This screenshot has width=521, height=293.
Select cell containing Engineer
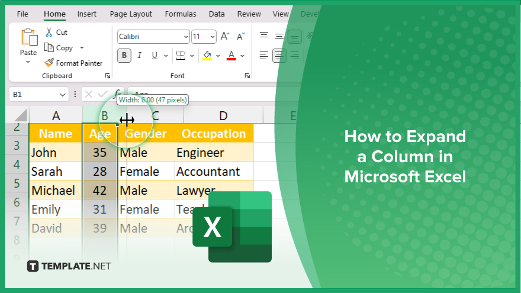[214, 153]
